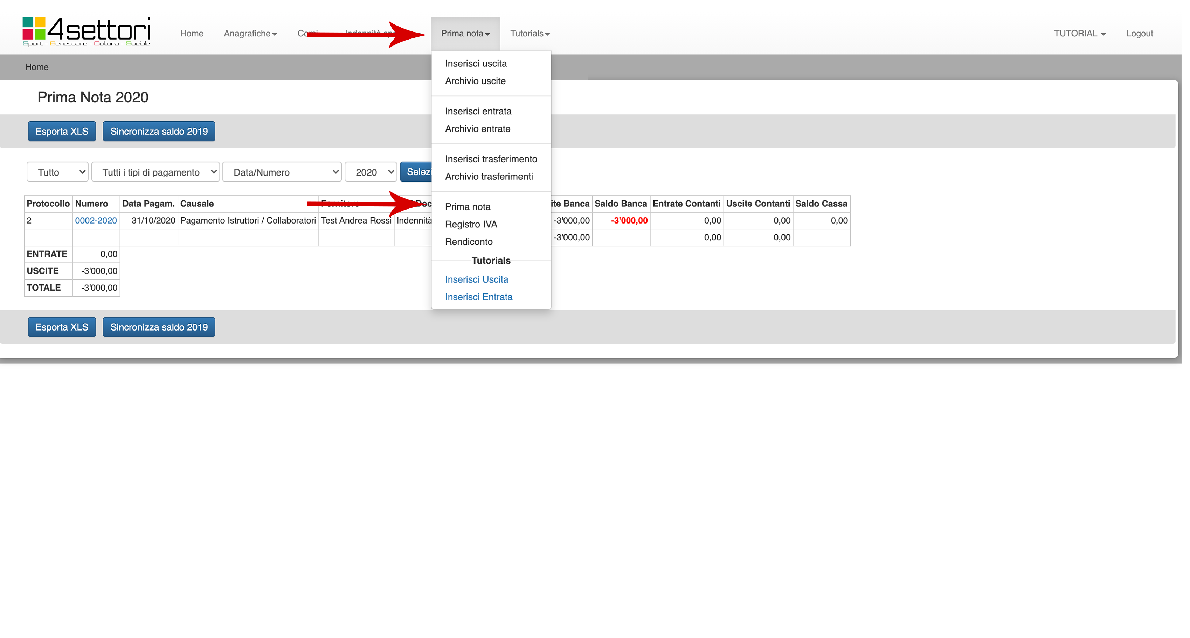
Task: Open the Tutto filter dropdown
Action: point(57,172)
